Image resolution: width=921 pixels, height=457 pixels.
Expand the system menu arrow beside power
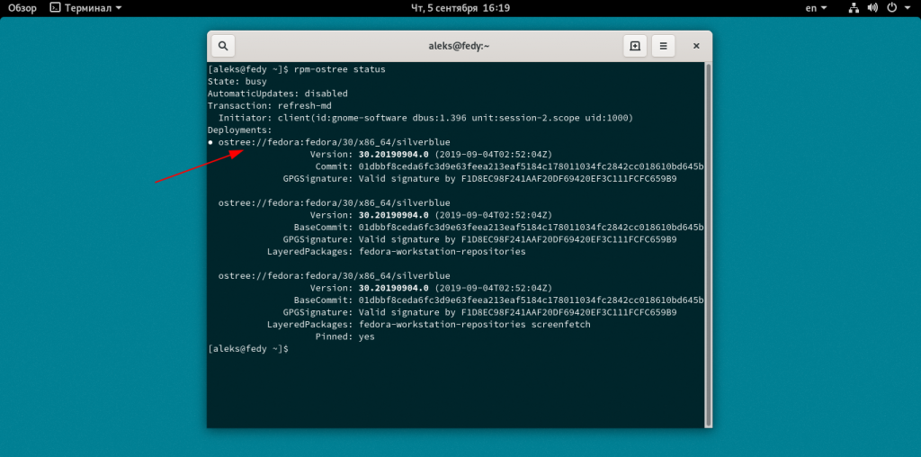pyautogui.click(x=908, y=8)
